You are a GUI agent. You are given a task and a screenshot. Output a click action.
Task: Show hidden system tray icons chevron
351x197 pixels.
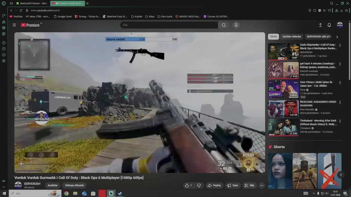(x=314, y=193)
